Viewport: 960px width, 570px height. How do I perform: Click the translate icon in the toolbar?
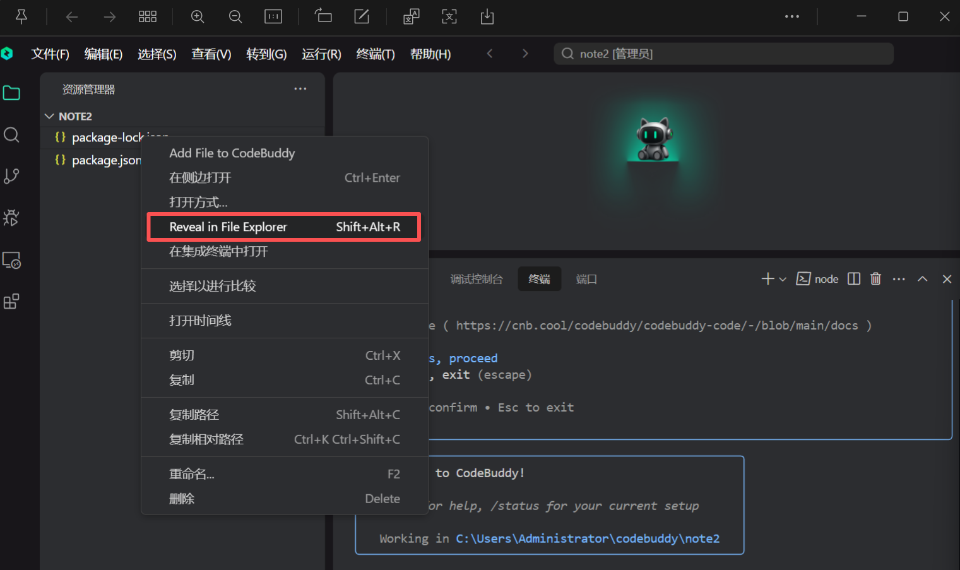point(412,17)
